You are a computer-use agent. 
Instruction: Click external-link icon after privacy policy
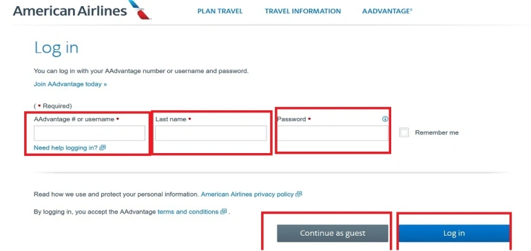pos(299,194)
